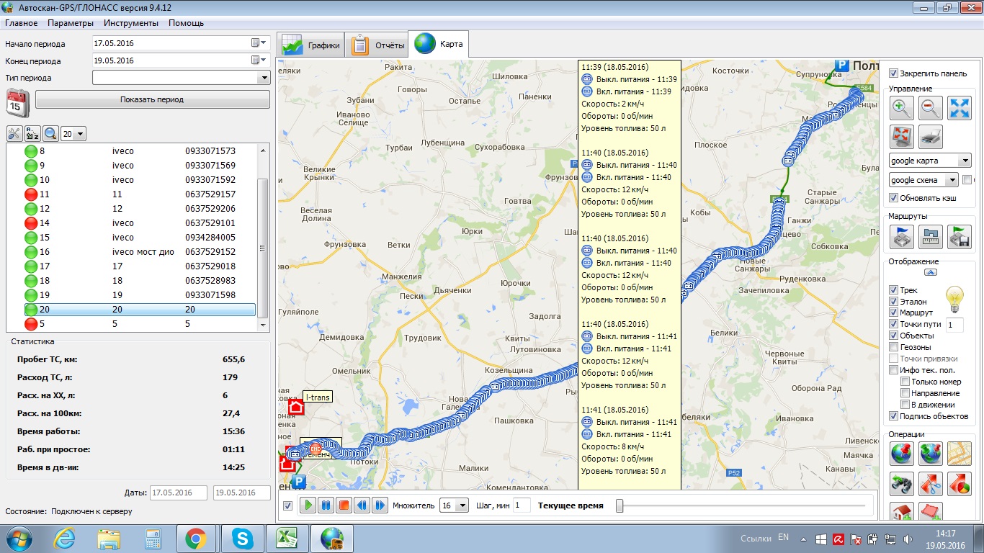Uncheck the Трек checkbox

[894, 290]
